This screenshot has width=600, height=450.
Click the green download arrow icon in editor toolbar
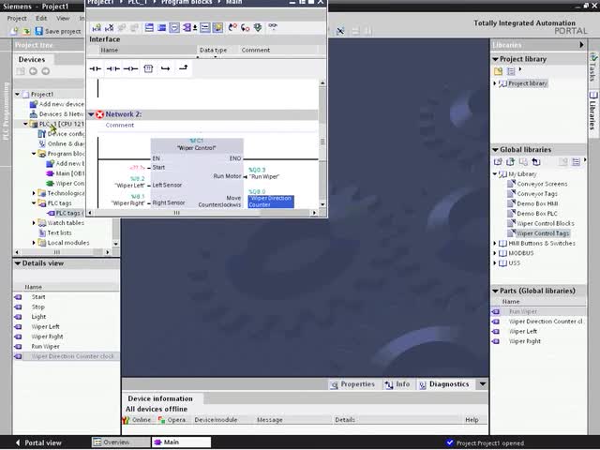coord(258,27)
